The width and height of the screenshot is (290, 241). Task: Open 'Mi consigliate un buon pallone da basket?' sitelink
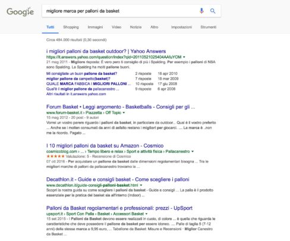pos(81,74)
